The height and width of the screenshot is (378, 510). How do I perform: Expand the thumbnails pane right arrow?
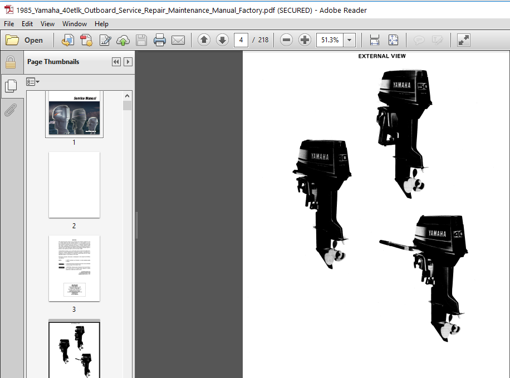point(128,62)
